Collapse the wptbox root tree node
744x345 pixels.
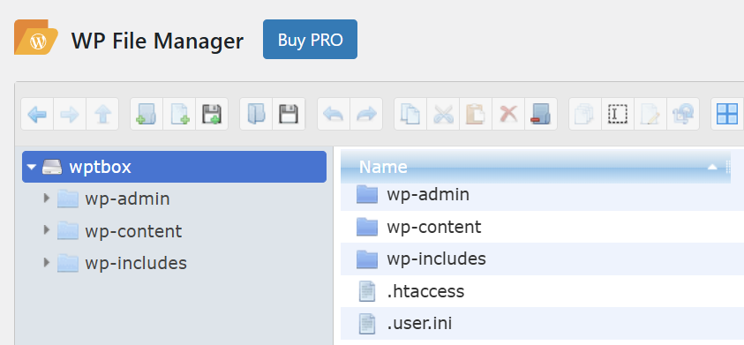pyautogui.click(x=32, y=167)
